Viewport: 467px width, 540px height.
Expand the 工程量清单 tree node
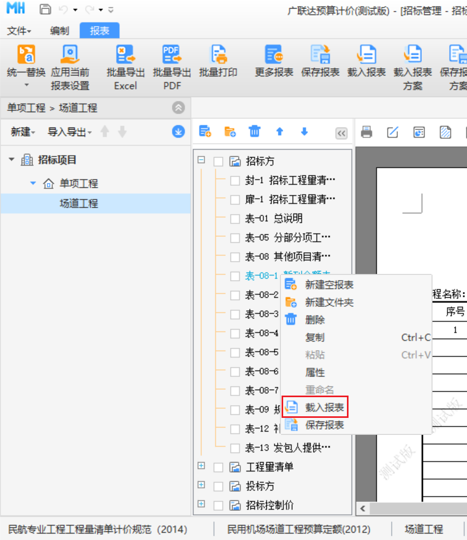(201, 466)
